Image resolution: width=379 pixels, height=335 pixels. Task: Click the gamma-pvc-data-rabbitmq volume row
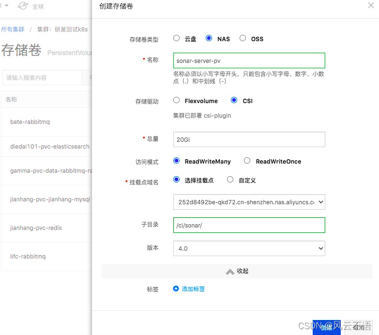pos(46,171)
